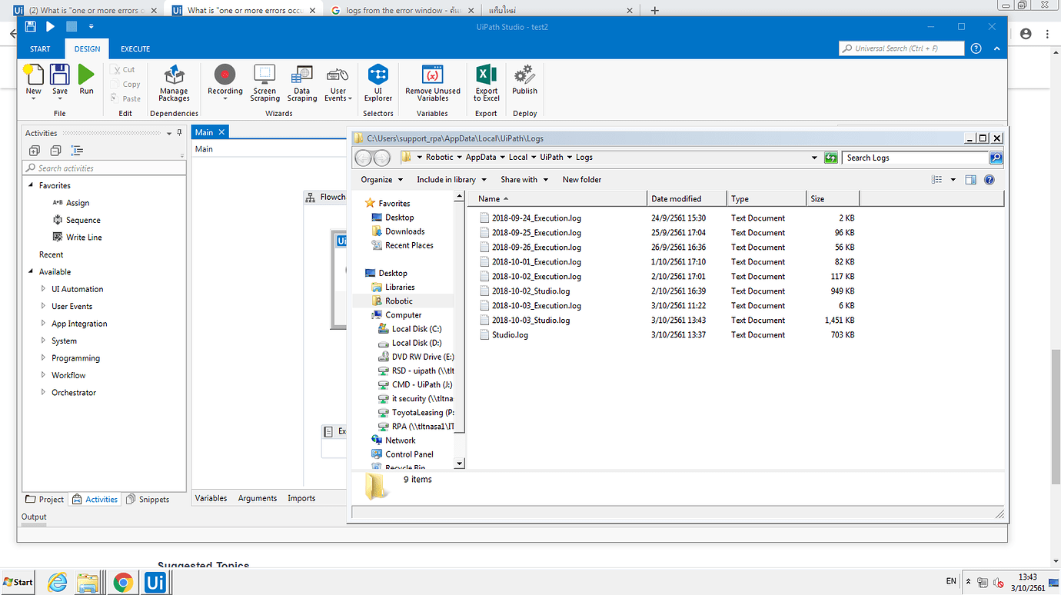Open Internet Explorer from taskbar
The height and width of the screenshot is (595, 1061).
pos(58,583)
